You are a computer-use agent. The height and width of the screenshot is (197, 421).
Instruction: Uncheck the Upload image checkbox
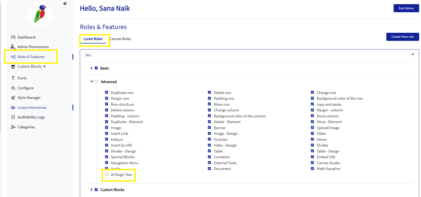(312, 128)
